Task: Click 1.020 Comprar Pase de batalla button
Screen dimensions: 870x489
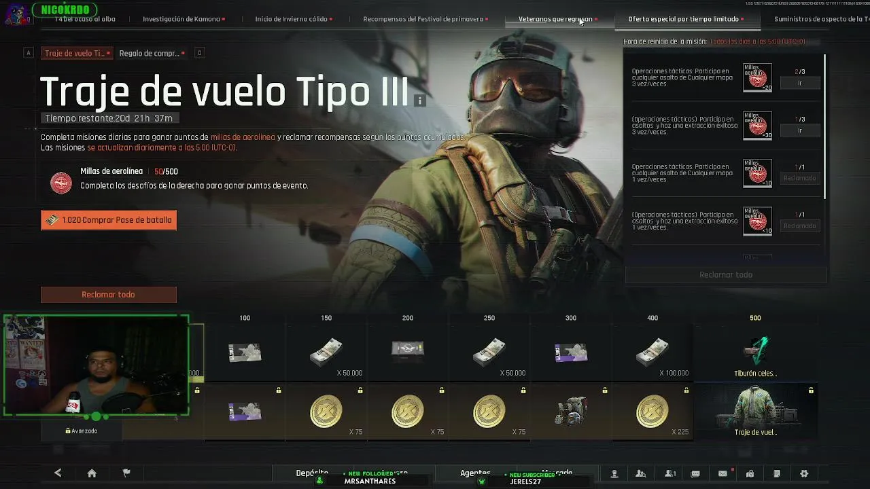Action: (109, 220)
